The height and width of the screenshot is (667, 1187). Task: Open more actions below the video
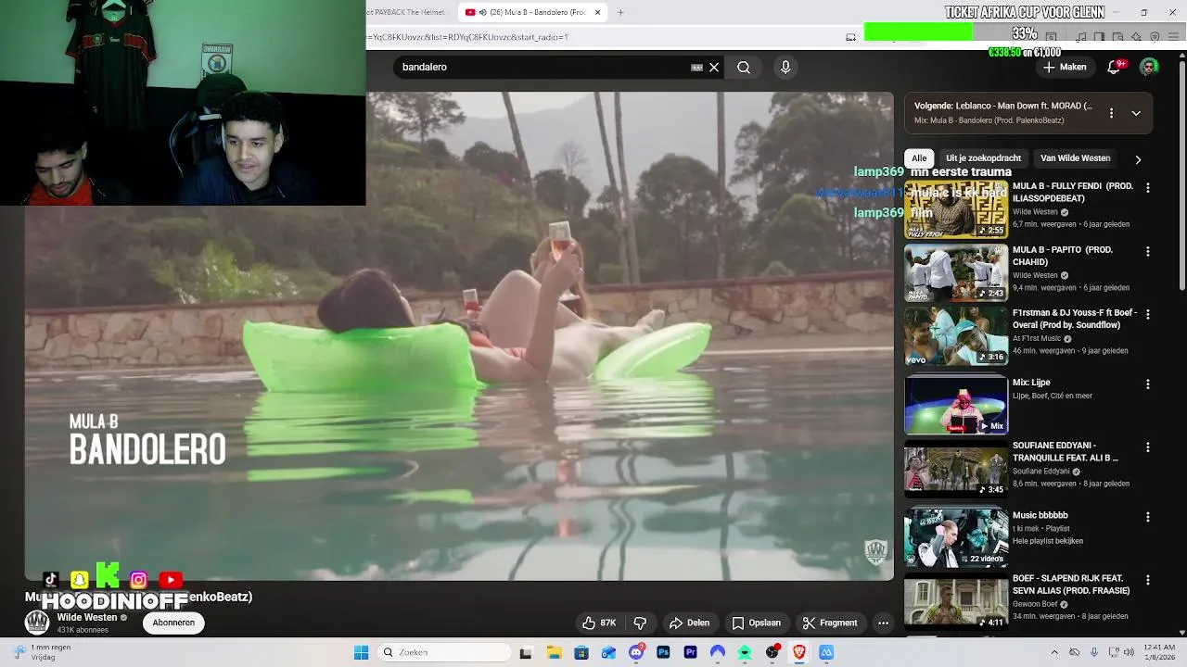883,623
